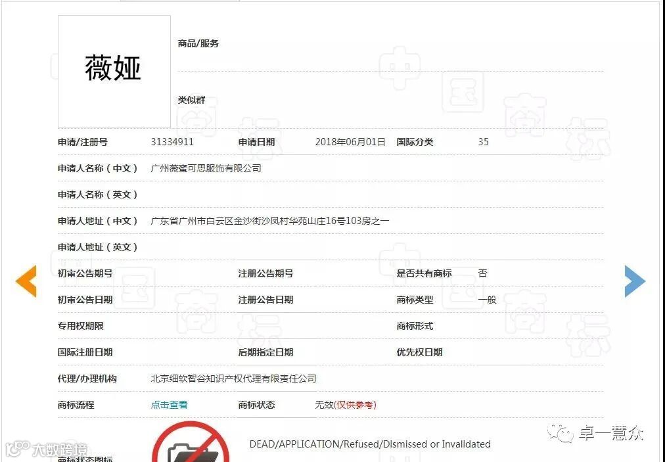Click the 申请人地址（英文） label
The height and width of the screenshot is (462, 665).
pos(98,247)
